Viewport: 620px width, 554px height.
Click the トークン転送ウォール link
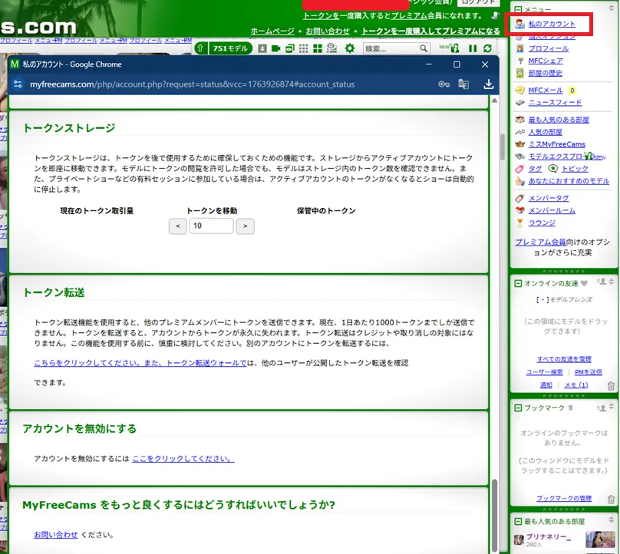[x=203, y=362]
